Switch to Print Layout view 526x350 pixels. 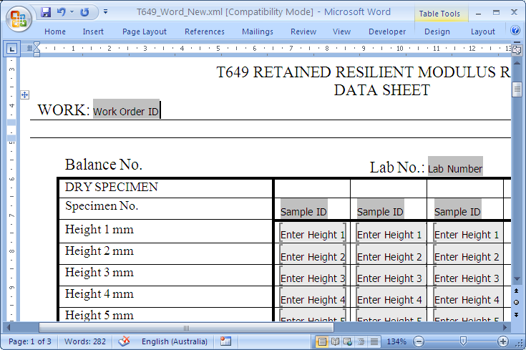pos(323,341)
